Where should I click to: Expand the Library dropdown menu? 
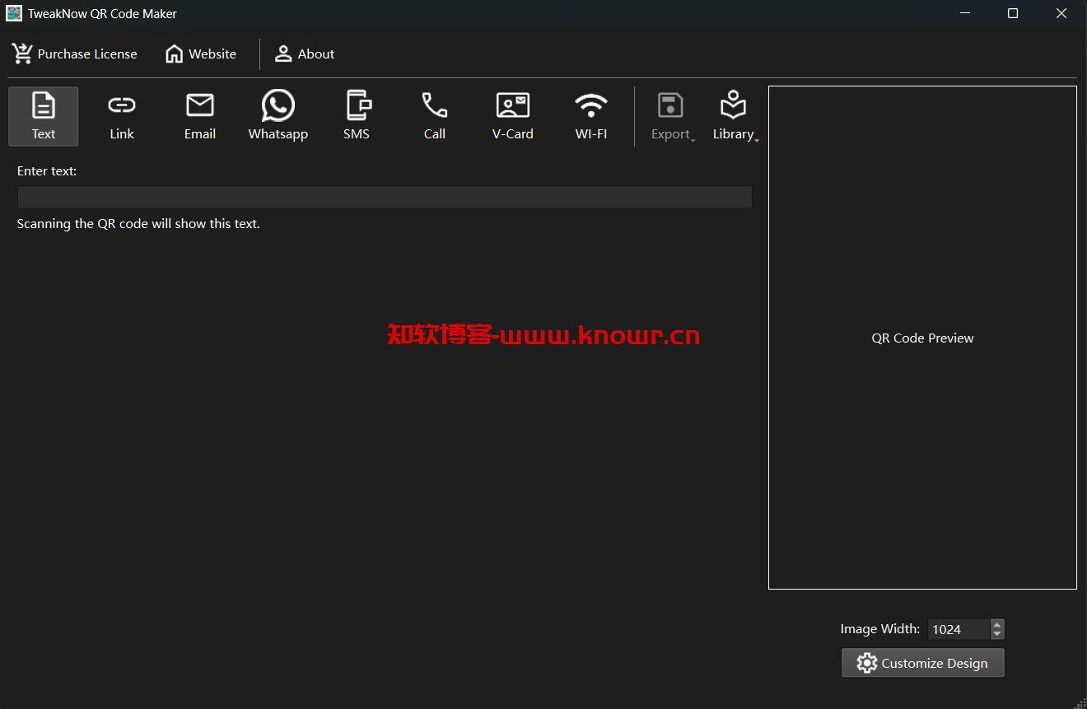734,116
